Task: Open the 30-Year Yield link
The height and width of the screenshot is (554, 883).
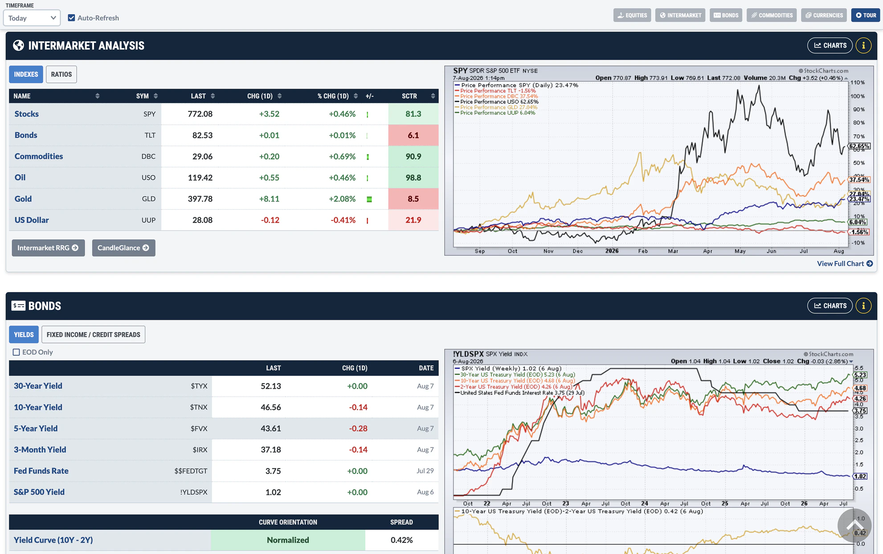Action: [38, 386]
